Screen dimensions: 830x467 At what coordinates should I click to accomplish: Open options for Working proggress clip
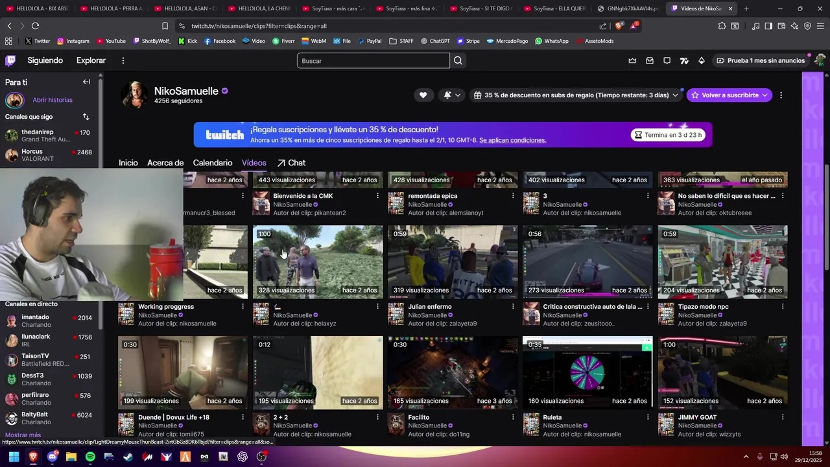click(243, 306)
